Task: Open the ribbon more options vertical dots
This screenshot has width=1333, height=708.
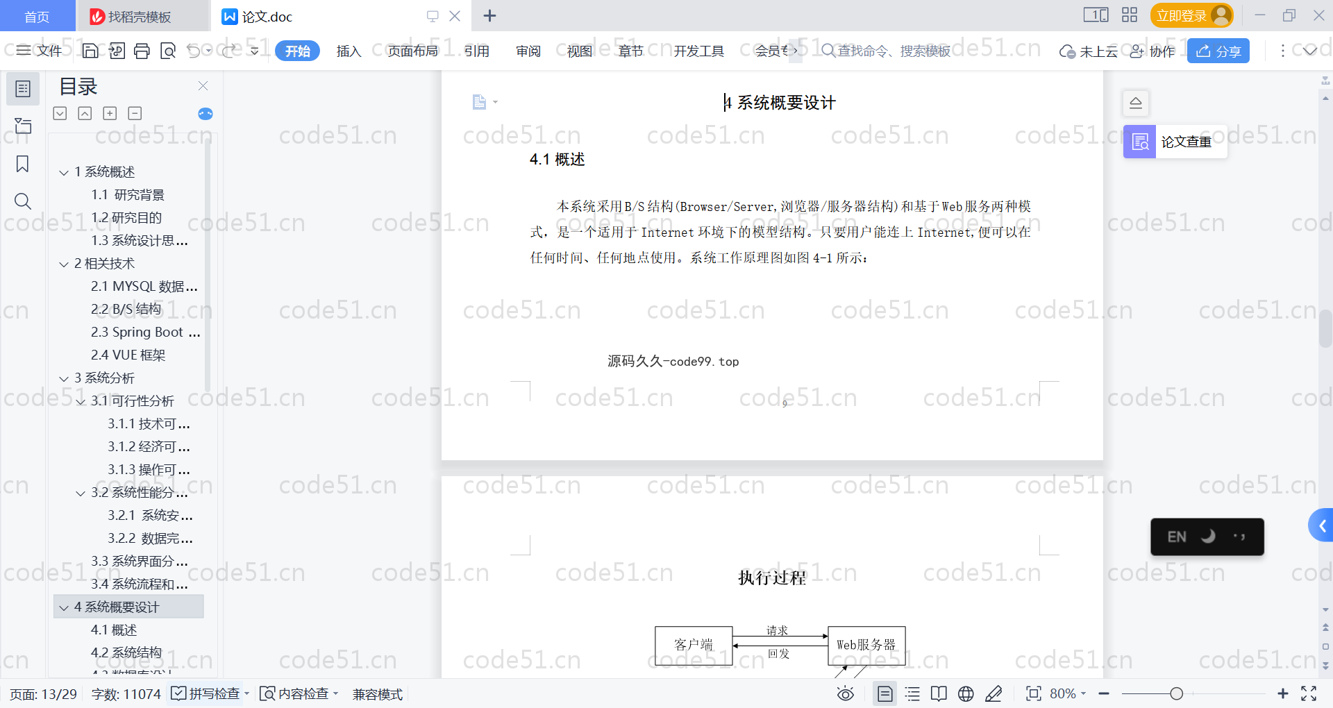Action: [1282, 51]
